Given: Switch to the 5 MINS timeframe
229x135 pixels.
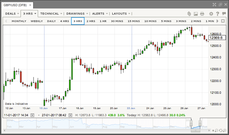Looking at the screenshot, I should pyautogui.click(x=166, y=21).
